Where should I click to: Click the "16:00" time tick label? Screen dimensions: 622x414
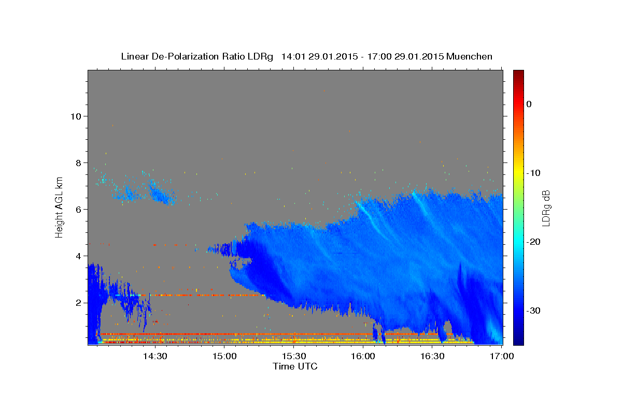[363, 356]
